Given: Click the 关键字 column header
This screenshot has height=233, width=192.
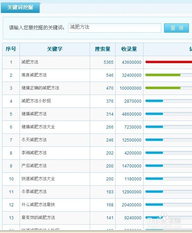Looking at the screenshot, I should (55, 49).
